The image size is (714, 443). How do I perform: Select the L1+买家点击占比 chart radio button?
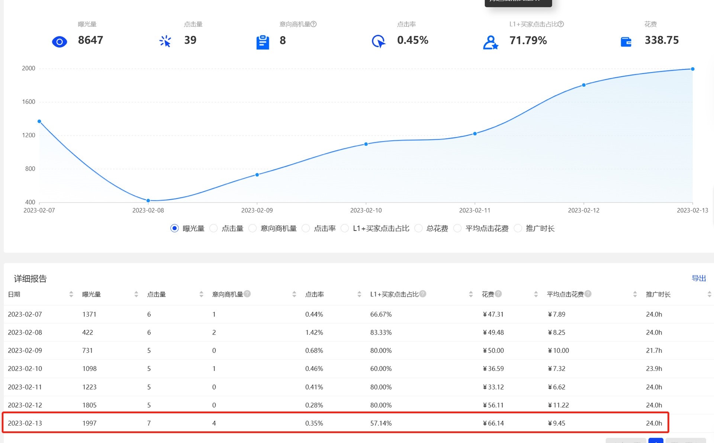click(345, 228)
